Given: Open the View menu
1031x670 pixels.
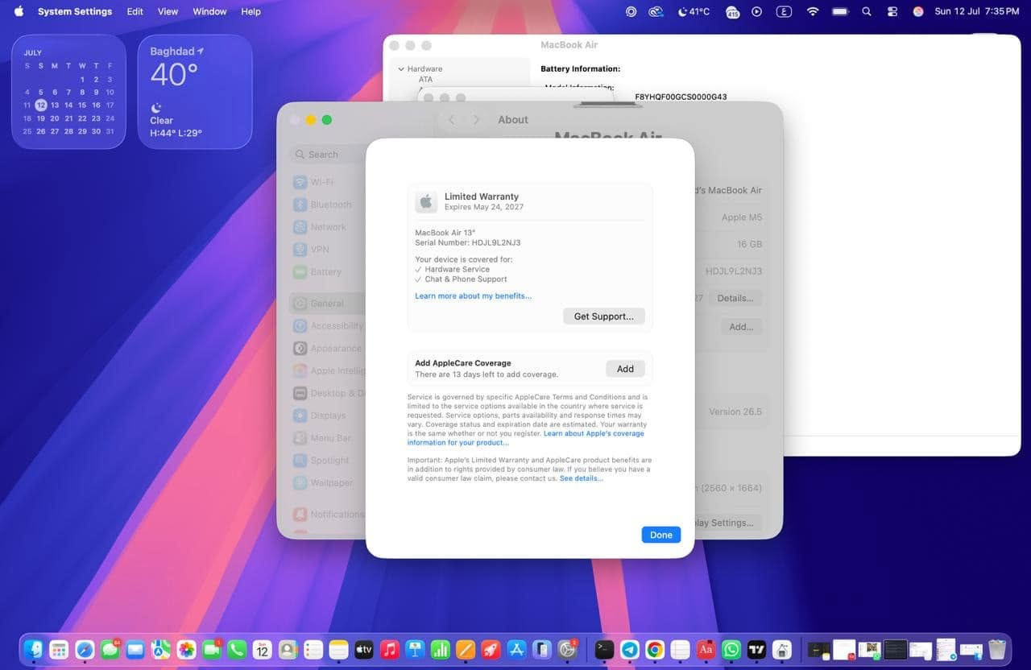Looking at the screenshot, I should pyautogui.click(x=168, y=11).
